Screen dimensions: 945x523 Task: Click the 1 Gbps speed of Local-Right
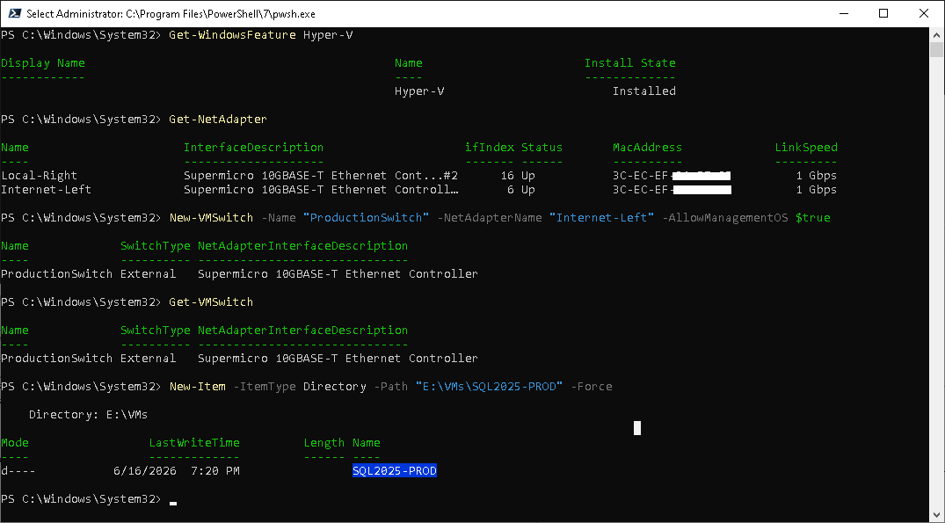816,175
